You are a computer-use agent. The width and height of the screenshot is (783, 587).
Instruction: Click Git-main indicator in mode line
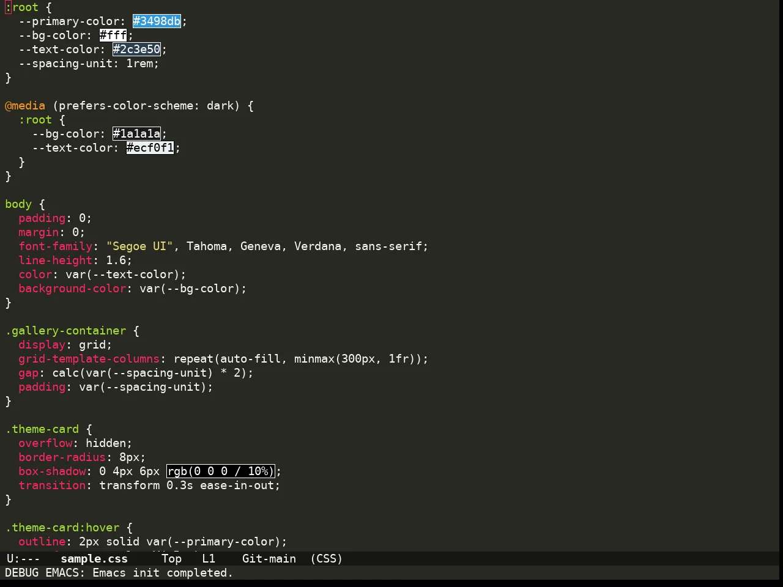(269, 559)
